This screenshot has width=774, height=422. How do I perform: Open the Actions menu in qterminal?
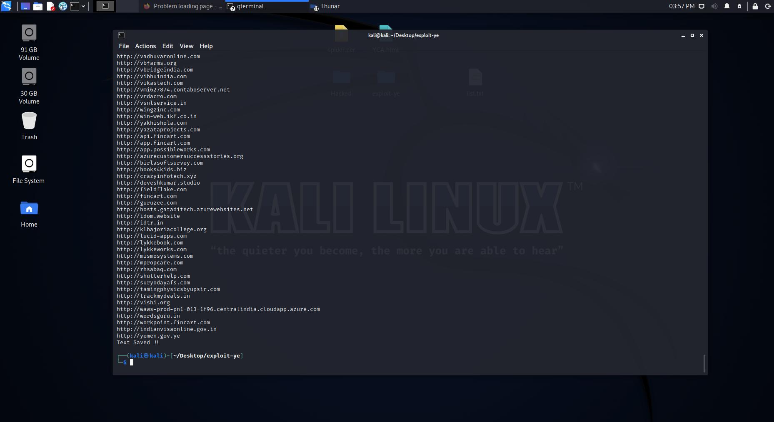coord(145,46)
